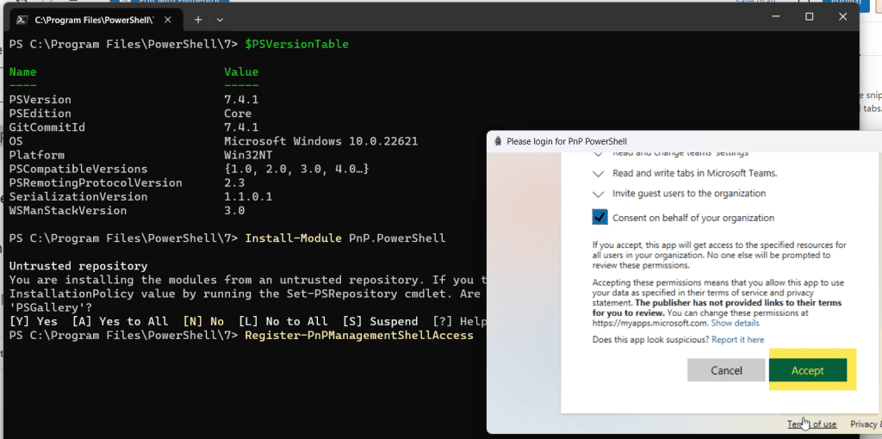The height and width of the screenshot is (439, 882).
Task: Click the Cancel button in consent dialog
Action: (726, 370)
